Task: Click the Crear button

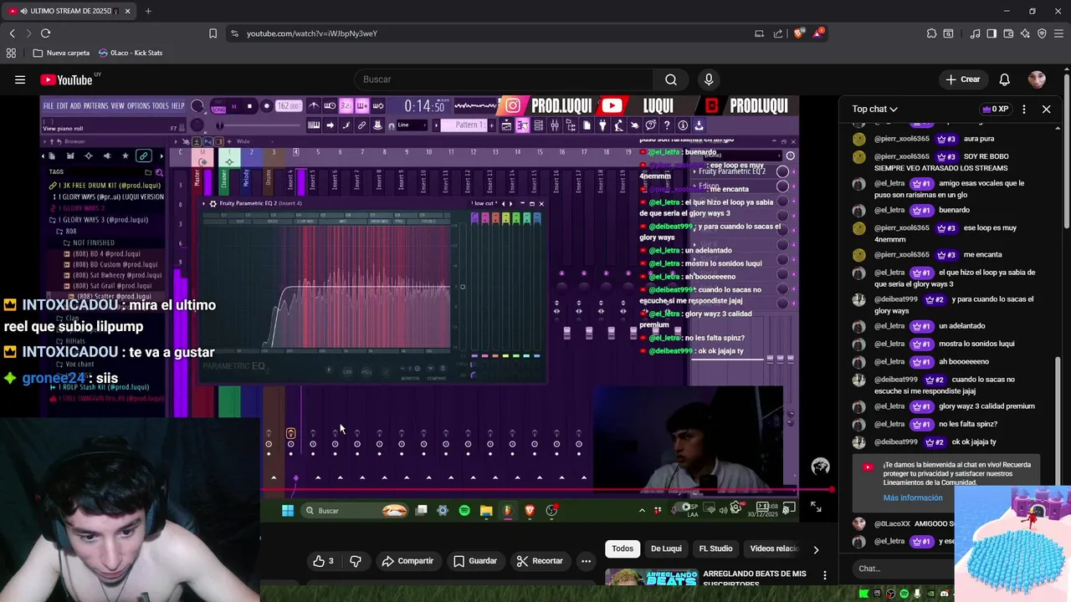Action: click(962, 79)
